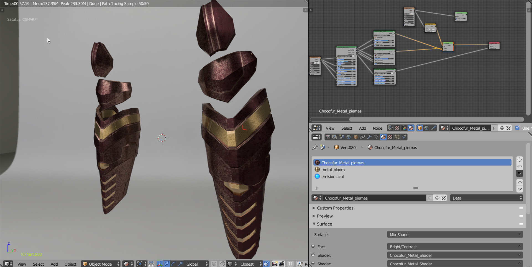Open the World properties tab

click(349, 137)
